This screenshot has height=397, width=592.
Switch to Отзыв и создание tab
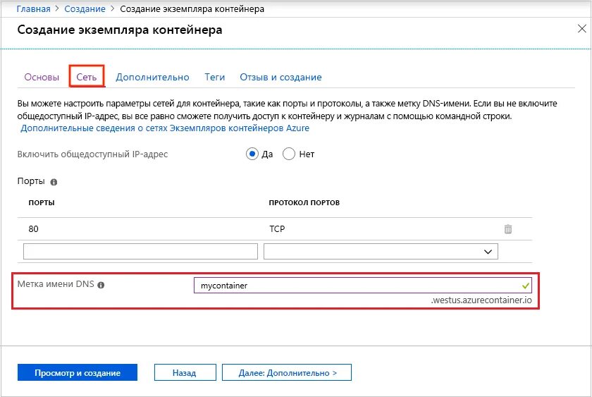(x=280, y=77)
